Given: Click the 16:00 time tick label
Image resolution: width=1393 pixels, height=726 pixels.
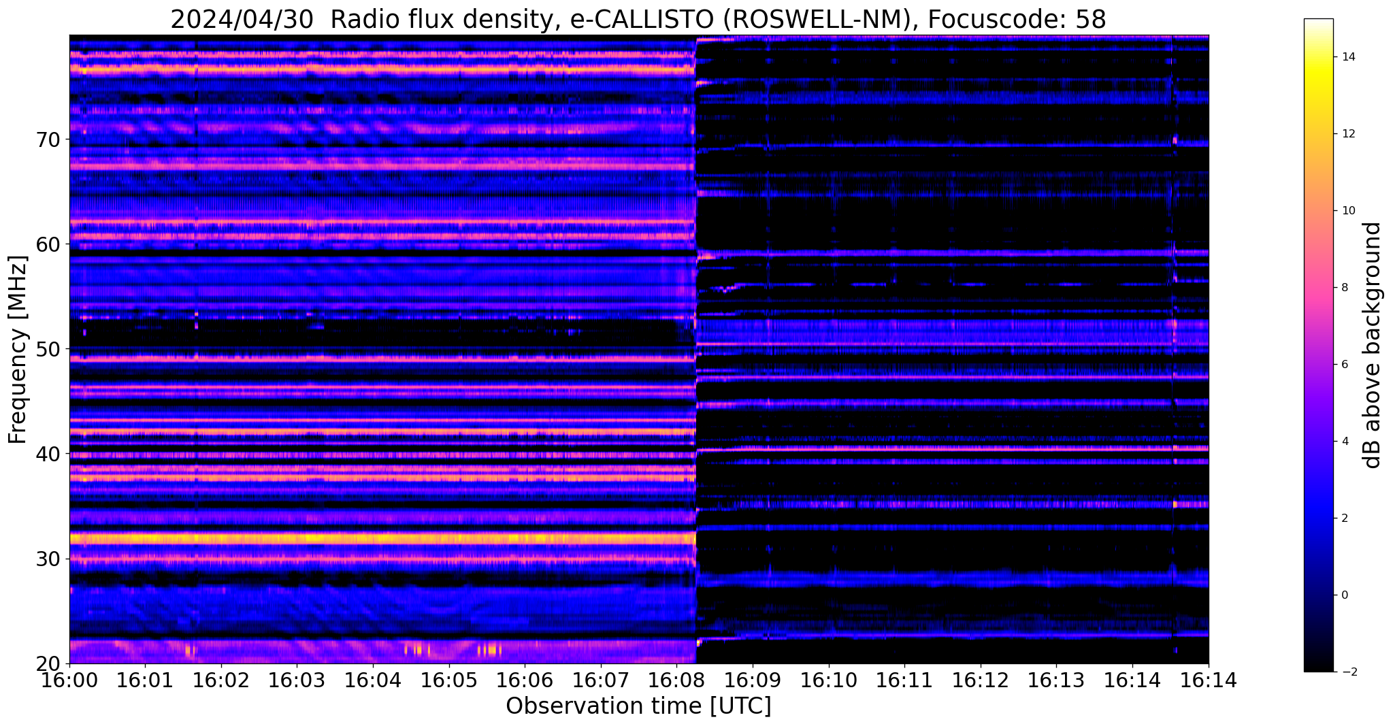Looking at the screenshot, I should click(x=69, y=680).
